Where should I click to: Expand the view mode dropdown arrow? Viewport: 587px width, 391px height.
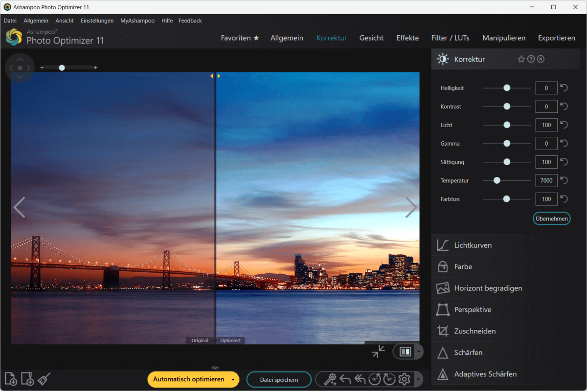click(x=420, y=351)
